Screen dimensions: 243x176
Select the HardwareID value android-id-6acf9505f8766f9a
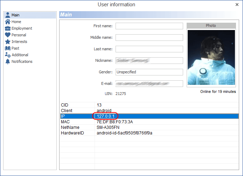click(x=124, y=133)
